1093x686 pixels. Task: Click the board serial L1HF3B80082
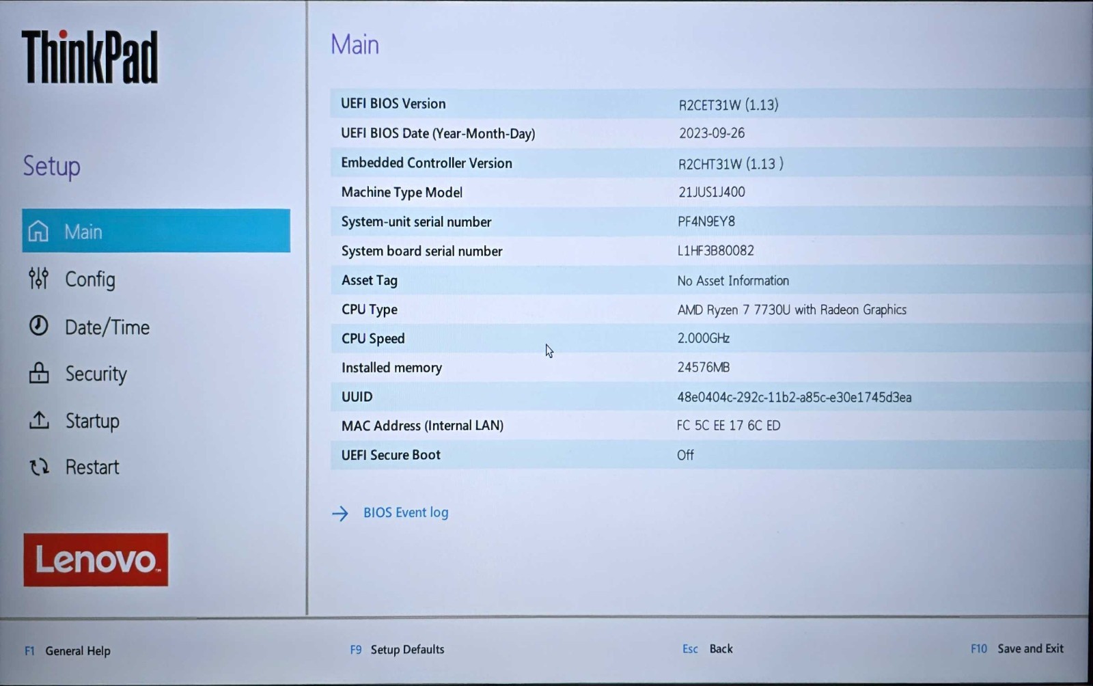716,251
